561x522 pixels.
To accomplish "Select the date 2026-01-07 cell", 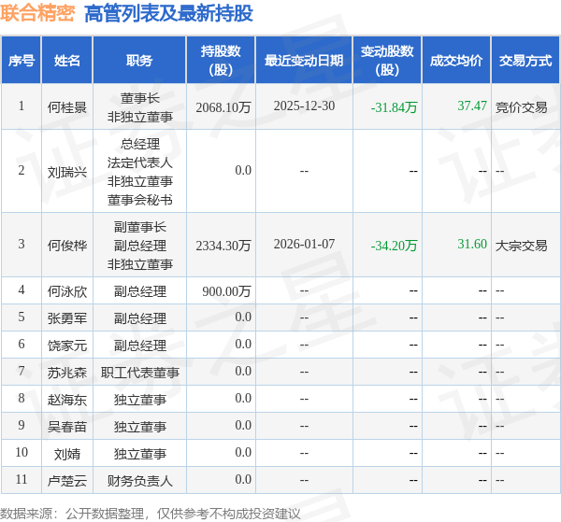I will [304, 244].
